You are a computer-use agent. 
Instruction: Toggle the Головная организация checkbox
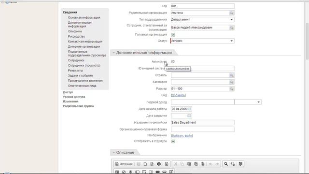[x=173, y=35]
